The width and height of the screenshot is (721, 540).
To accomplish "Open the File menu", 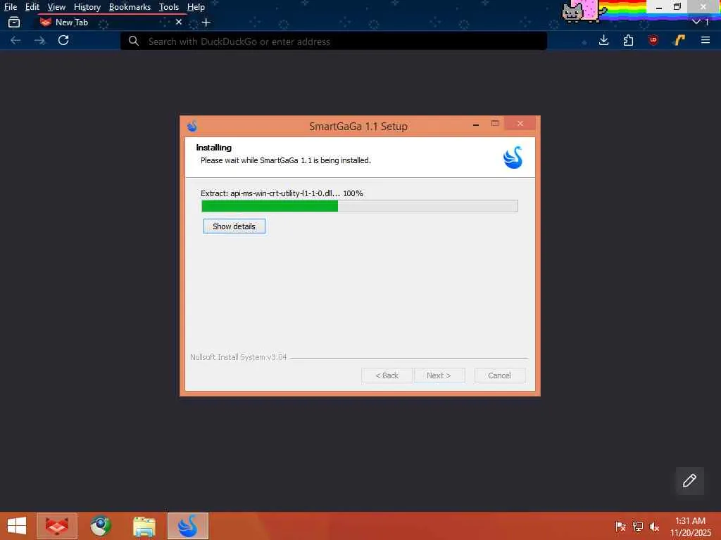I will click(x=10, y=7).
